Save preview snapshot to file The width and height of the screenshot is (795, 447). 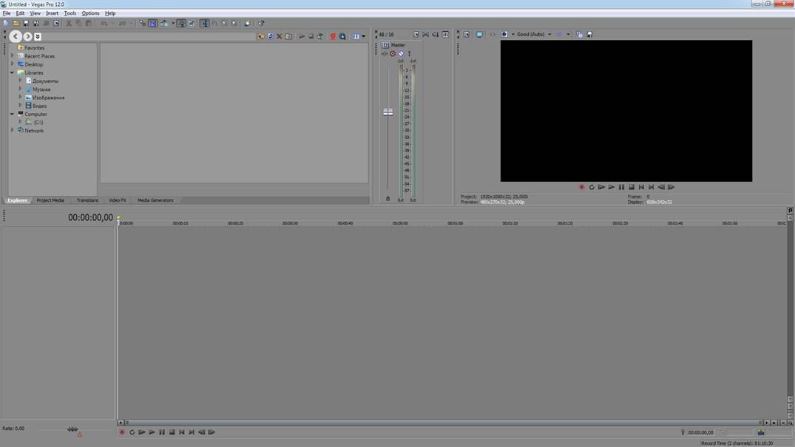click(589, 35)
